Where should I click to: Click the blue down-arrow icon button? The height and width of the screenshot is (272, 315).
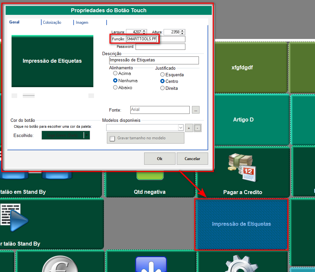pyautogui.click(x=151, y=265)
